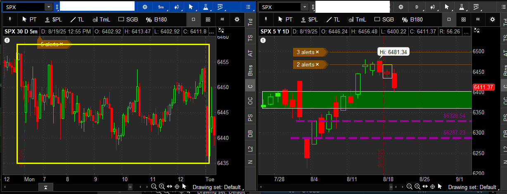507x194 pixels.
Task: Open Patterns menu icon in left chart
Action: coord(220,7)
